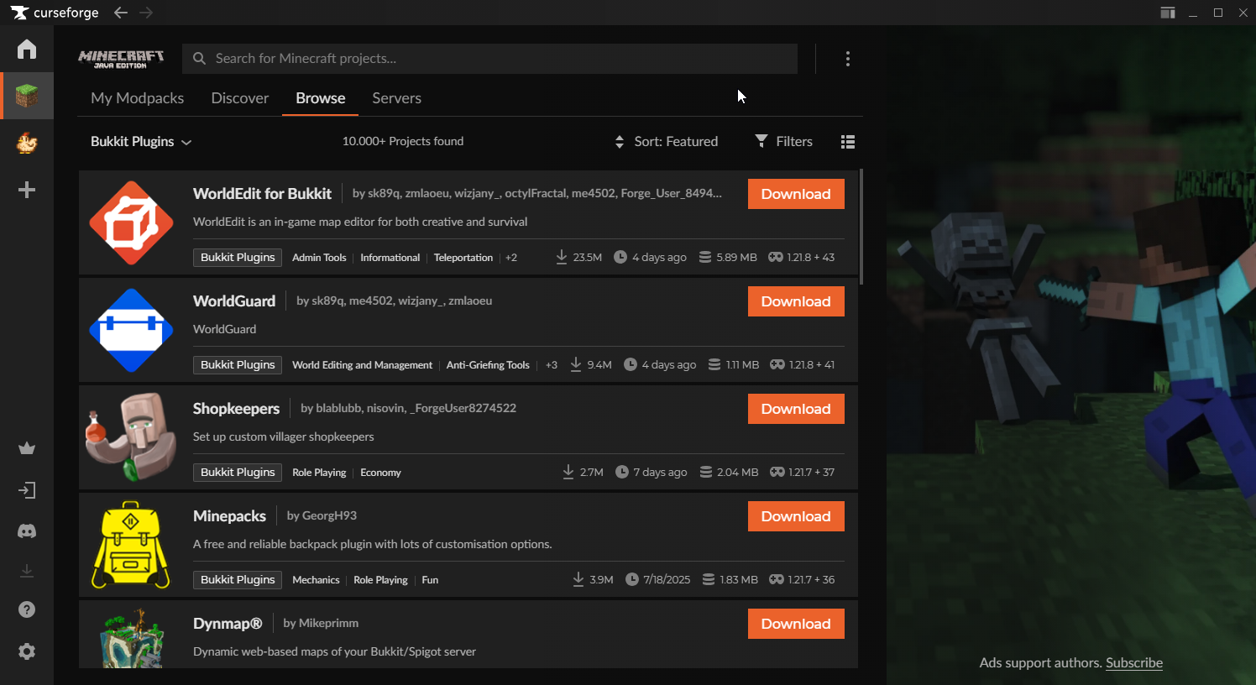Click the Subscribe link
Screen dimensions: 1256x685
[1134, 663]
